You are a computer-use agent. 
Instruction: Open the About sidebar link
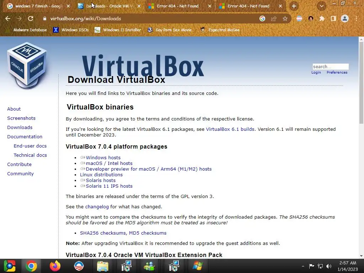(x=14, y=109)
